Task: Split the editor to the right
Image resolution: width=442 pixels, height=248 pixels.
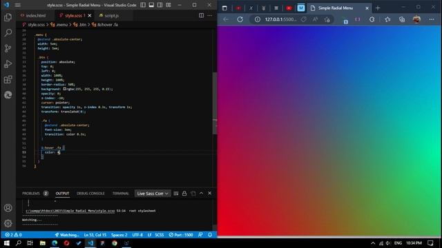Action: (x=201, y=15)
